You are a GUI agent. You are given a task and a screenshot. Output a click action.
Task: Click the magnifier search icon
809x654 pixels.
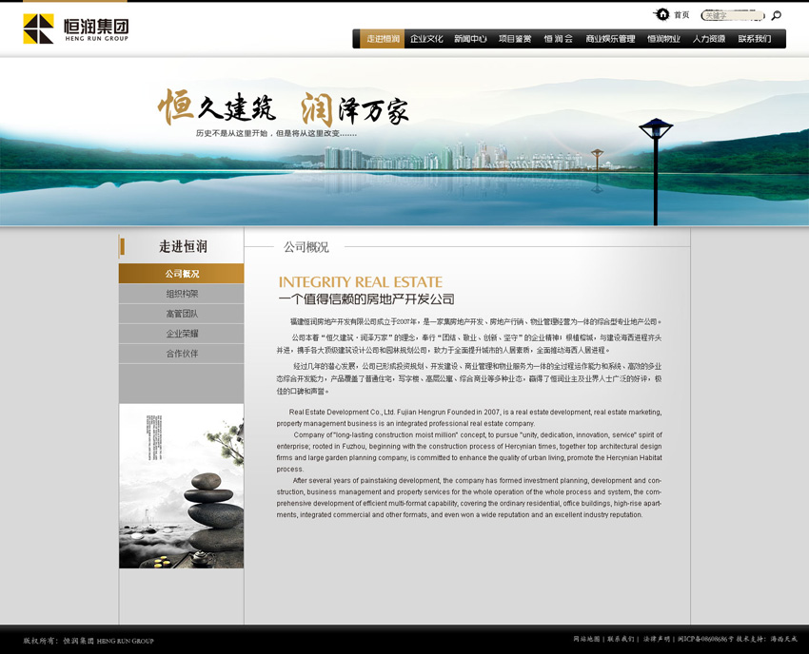pyautogui.click(x=776, y=15)
